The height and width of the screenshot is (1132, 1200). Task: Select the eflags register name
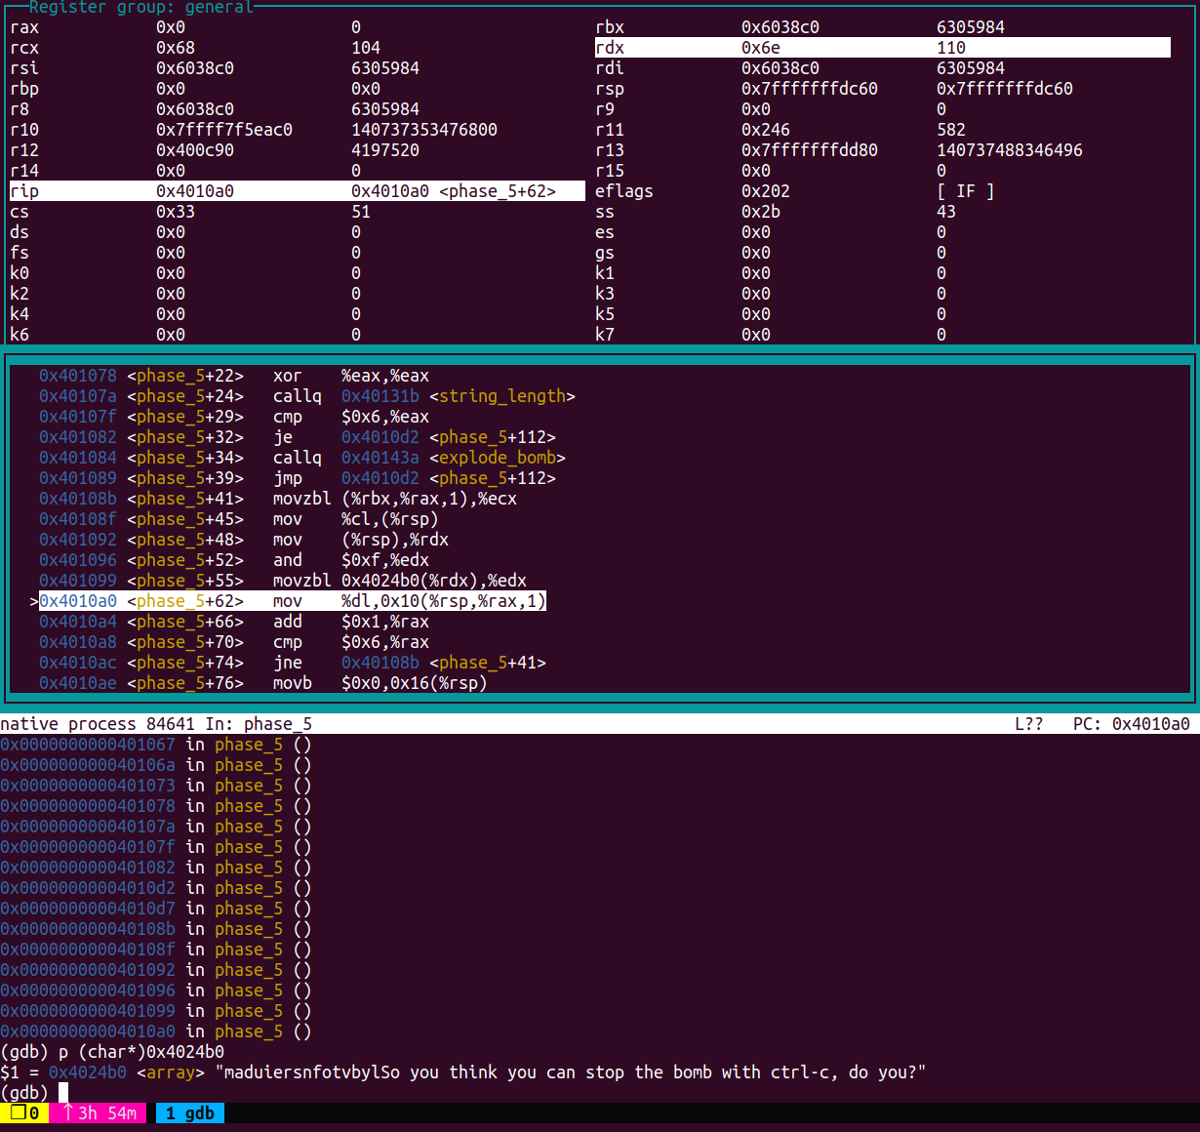click(x=624, y=191)
